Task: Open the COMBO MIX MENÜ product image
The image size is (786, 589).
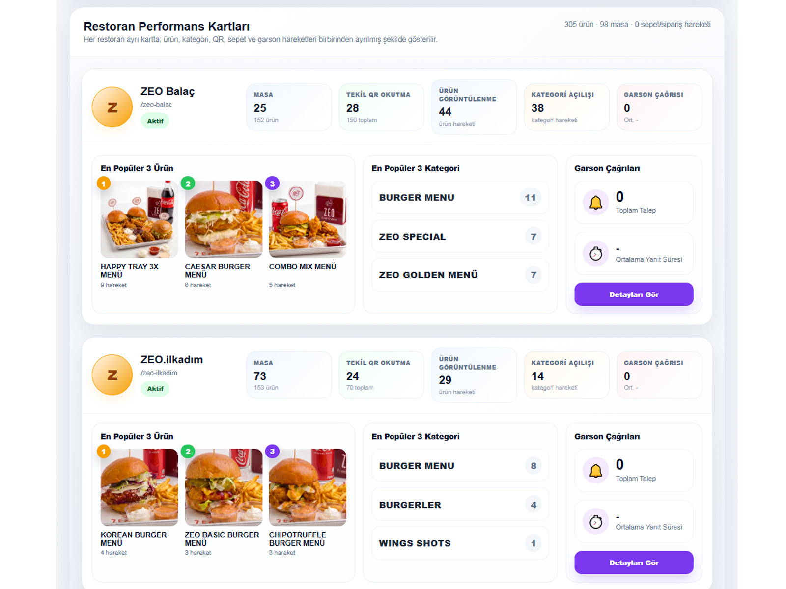Action: [308, 219]
